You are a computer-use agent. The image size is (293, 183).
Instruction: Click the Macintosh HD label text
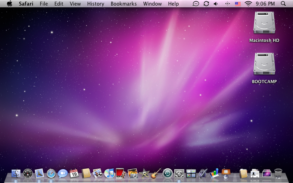pos(264,41)
